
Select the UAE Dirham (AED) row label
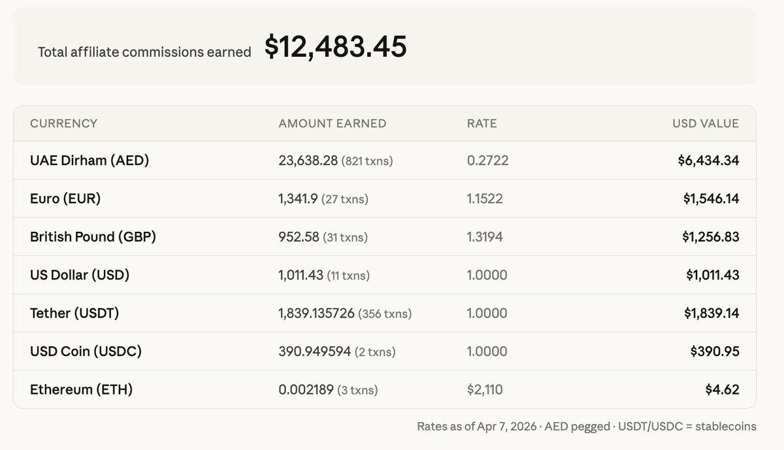90,161
